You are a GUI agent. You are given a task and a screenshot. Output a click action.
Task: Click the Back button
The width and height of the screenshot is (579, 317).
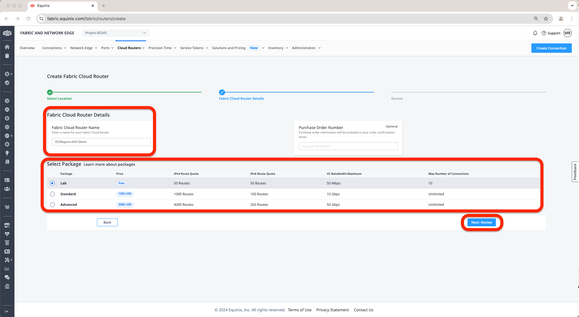point(107,222)
